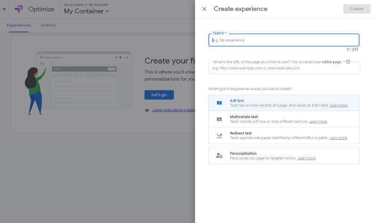Open Redirect test Learn more link

coord(338,138)
